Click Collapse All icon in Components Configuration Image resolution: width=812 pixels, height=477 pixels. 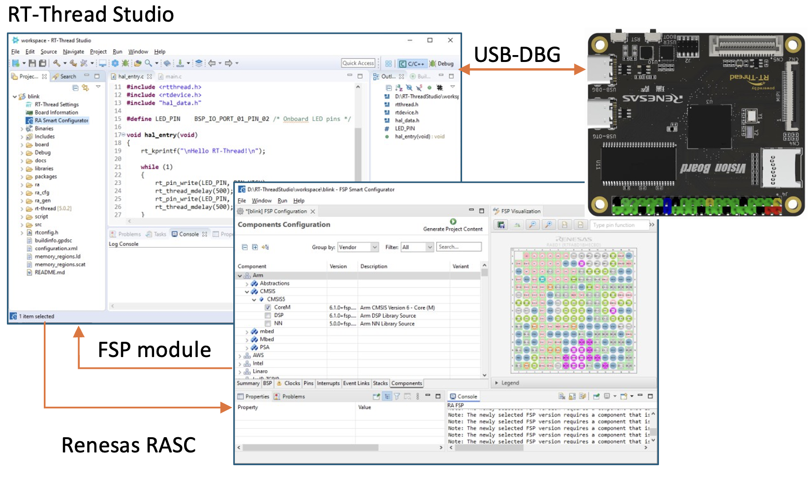(x=245, y=247)
